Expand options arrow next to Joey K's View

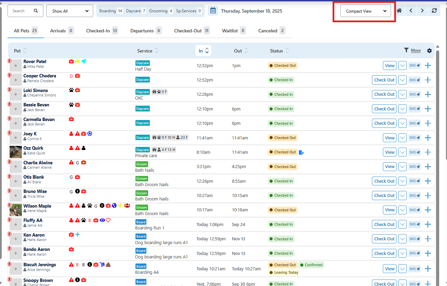pos(403,138)
